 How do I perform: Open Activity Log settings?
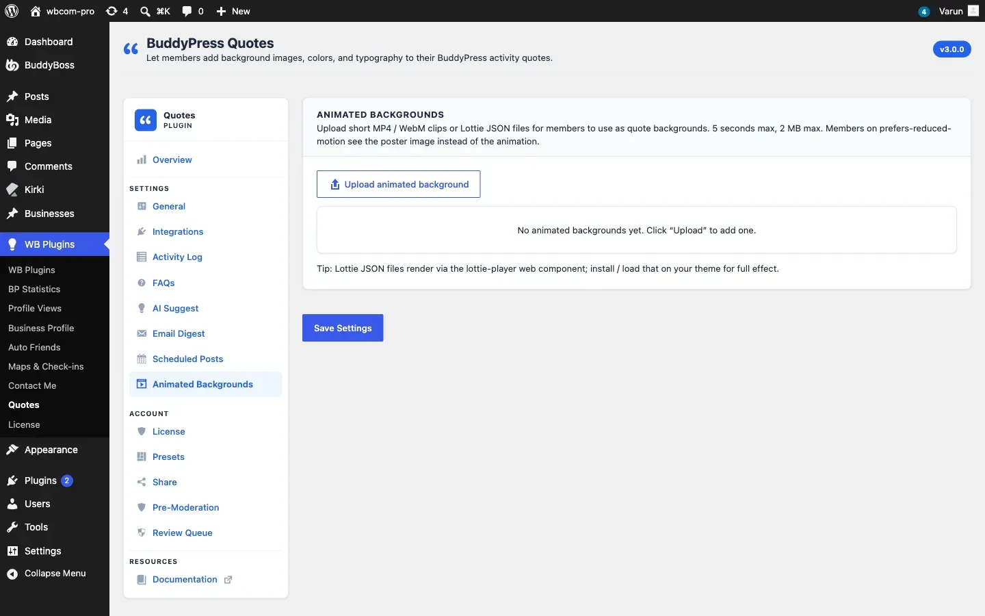click(x=205, y=257)
